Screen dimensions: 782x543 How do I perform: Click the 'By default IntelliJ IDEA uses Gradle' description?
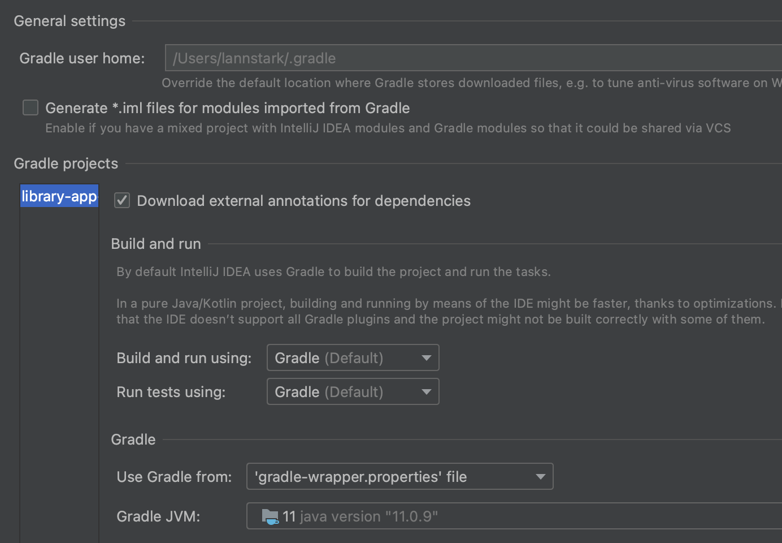coord(333,271)
